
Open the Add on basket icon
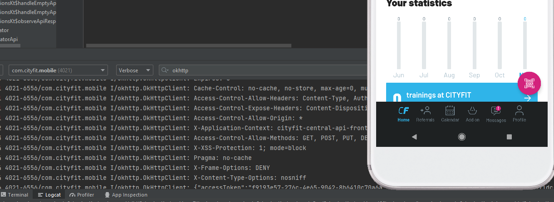click(472, 113)
